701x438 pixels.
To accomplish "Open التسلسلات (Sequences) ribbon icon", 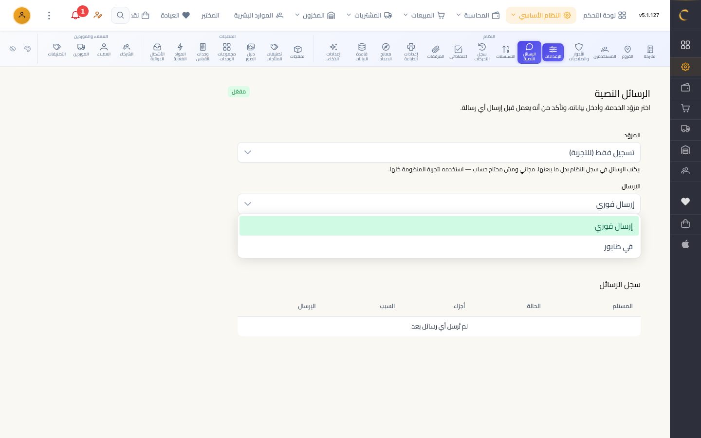I will click(x=506, y=52).
